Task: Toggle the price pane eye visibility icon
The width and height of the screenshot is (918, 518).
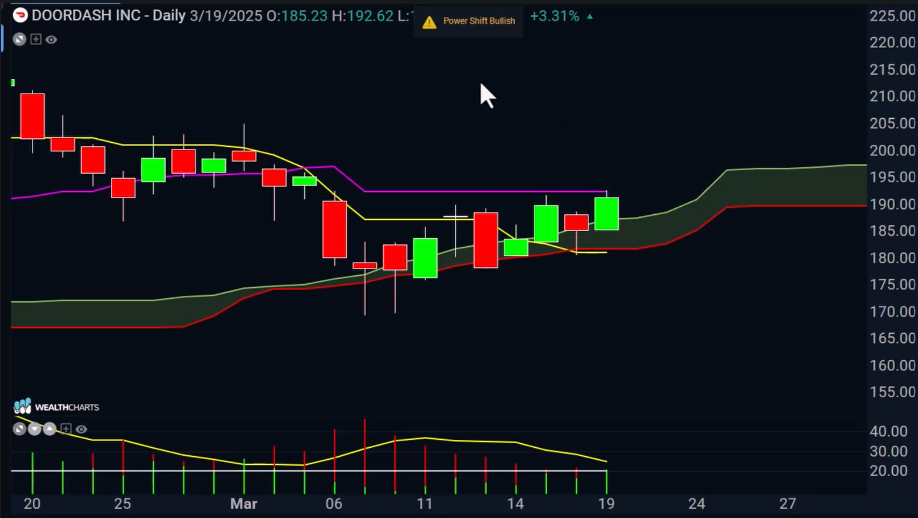Action: (x=51, y=39)
